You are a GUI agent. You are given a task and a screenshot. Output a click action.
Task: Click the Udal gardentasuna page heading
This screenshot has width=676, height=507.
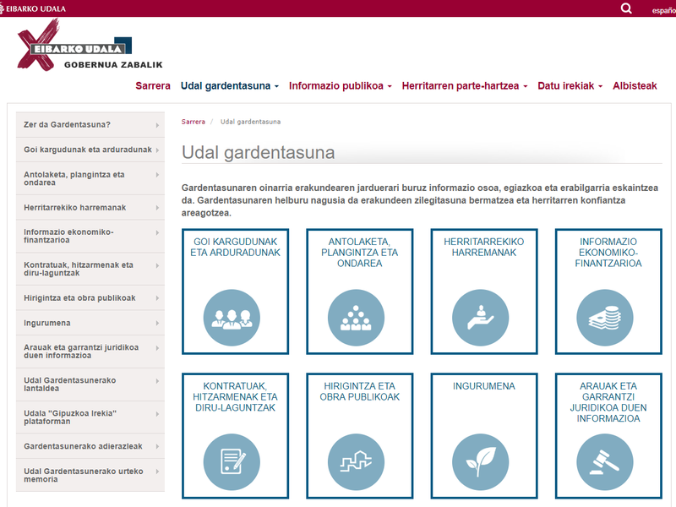259,153
